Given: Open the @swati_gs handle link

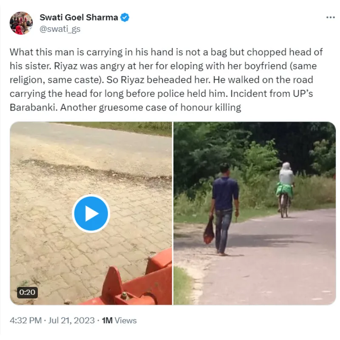Looking at the screenshot, I should point(60,29).
